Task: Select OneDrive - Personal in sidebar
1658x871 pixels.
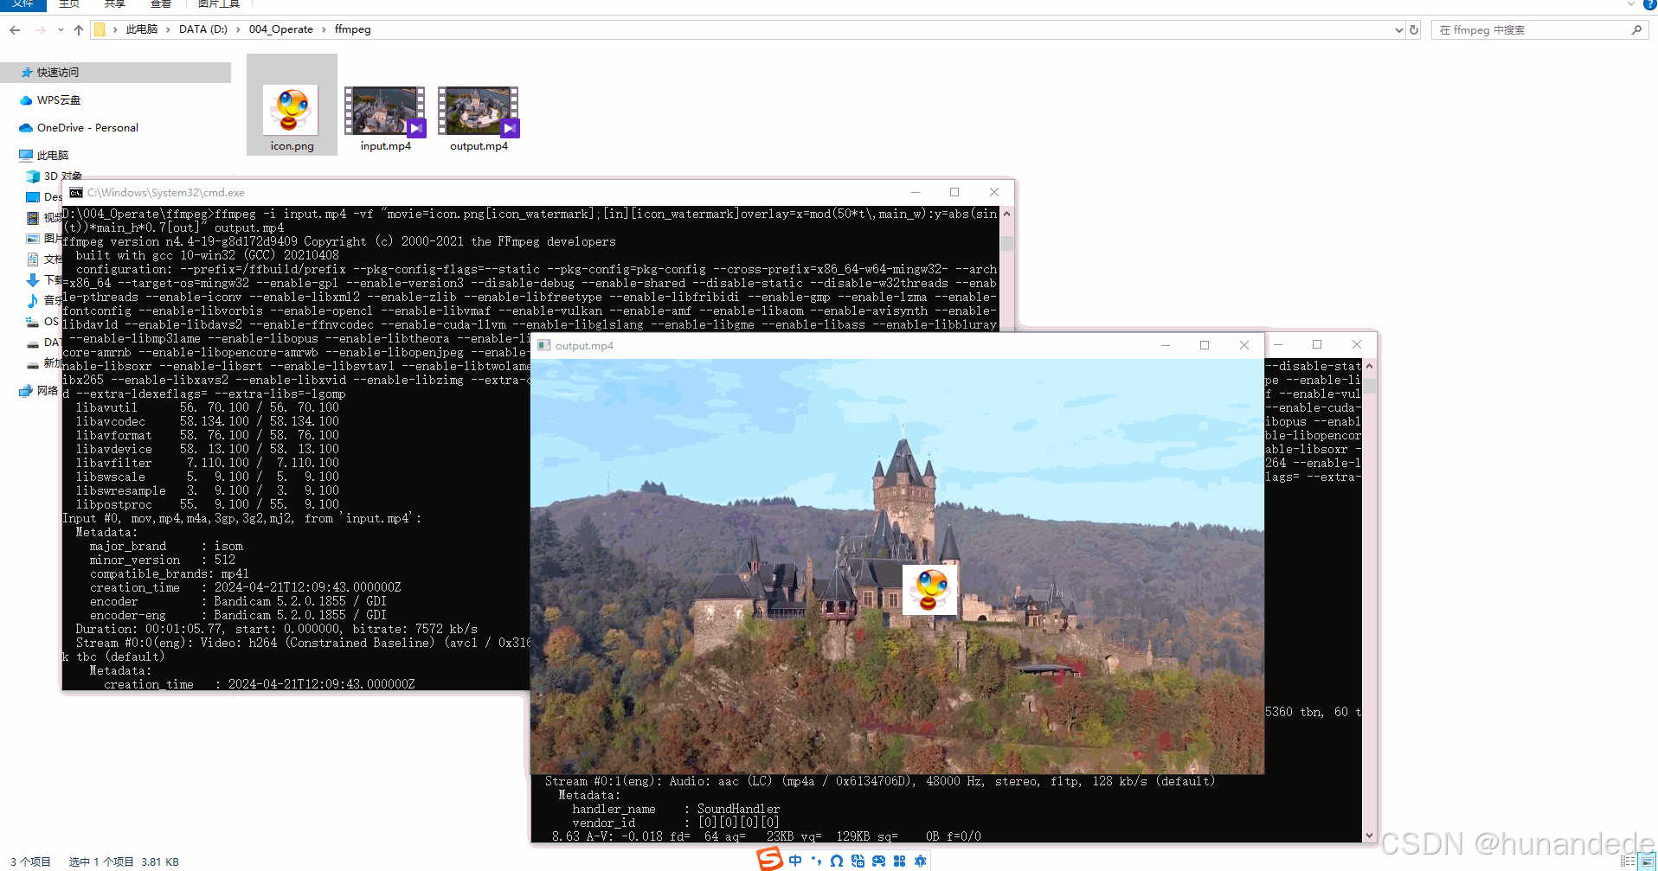Action: tap(87, 127)
